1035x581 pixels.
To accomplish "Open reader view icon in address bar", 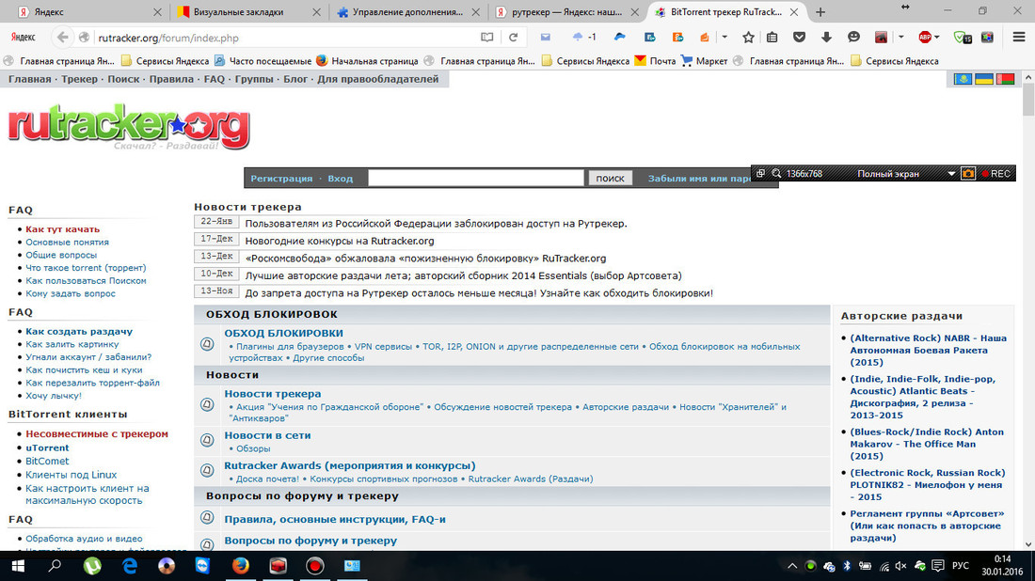I will tap(487, 38).
